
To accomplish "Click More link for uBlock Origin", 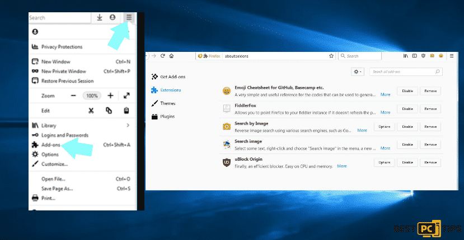I will [x=342, y=166].
